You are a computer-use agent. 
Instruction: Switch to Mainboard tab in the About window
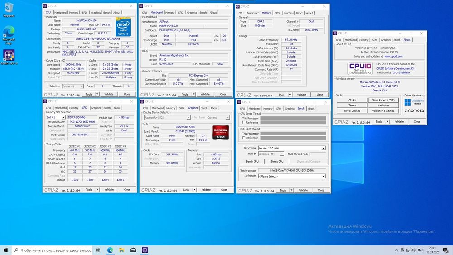tap(351, 40)
